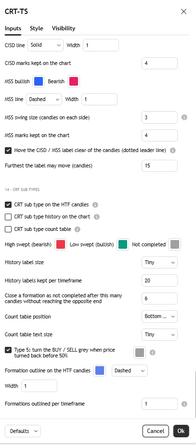Open info icon for CRT sub type on HTF candles
This screenshot has width=196, height=445.
[95, 204]
